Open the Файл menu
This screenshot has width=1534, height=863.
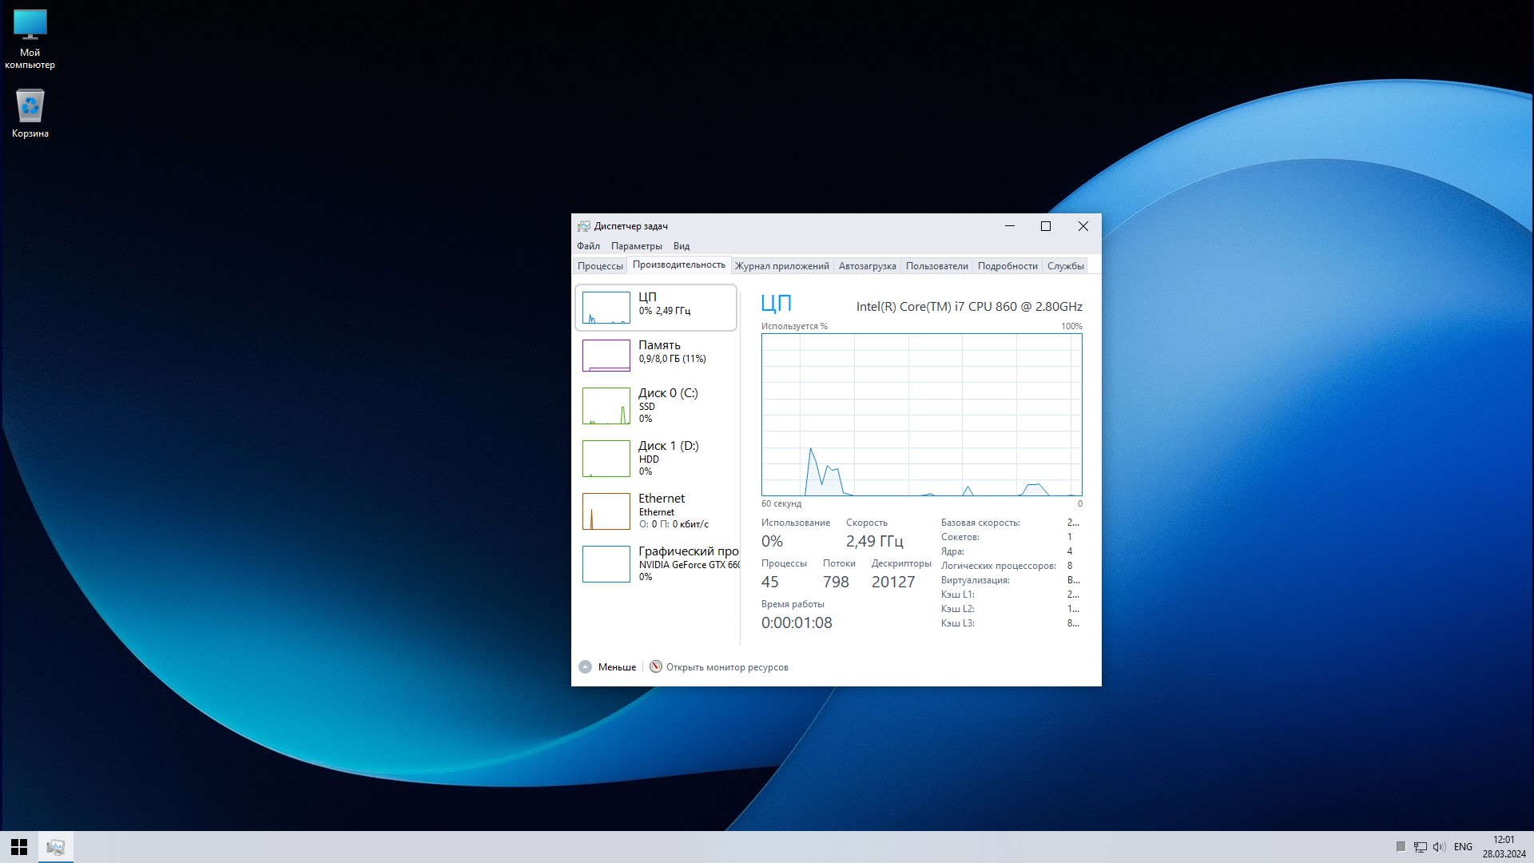click(588, 246)
